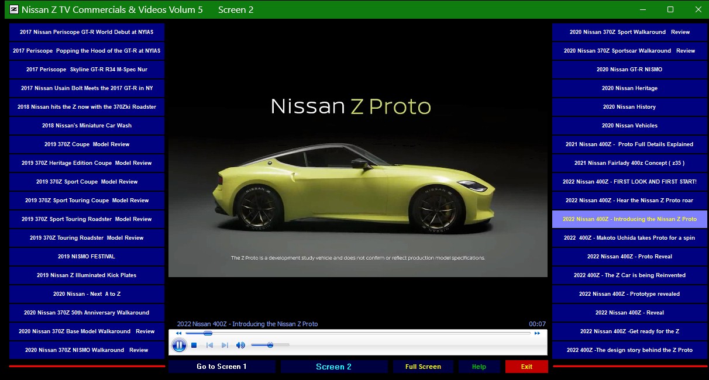
Task: Open the Help button
Action: coord(479,367)
